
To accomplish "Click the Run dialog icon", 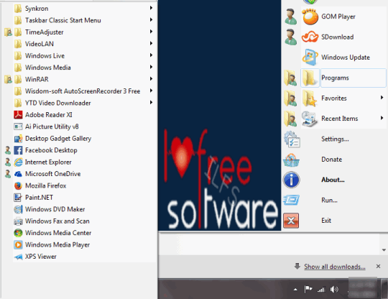I will pyautogui.click(x=291, y=200).
